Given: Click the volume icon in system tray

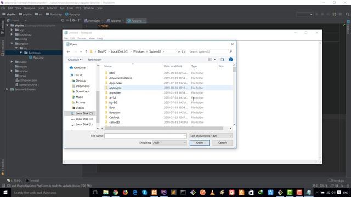Looking at the screenshot, I should (333, 192).
